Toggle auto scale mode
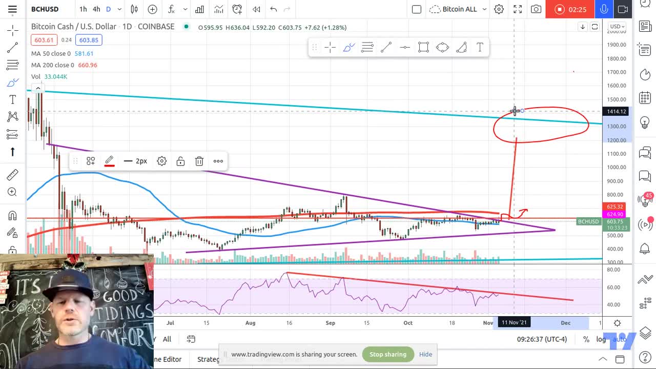Image resolution: width=656 pixels, height=369 pixels. tap(620, 339)
